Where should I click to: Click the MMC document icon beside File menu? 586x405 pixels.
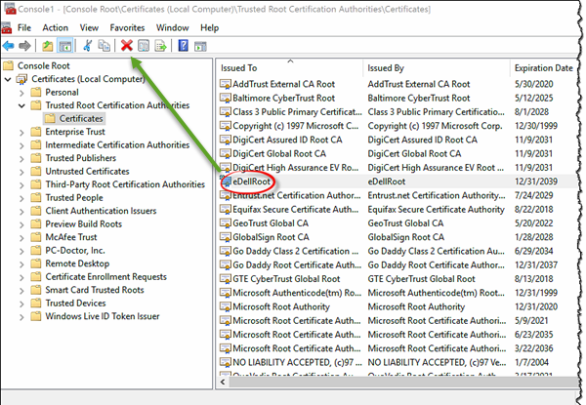7,28
